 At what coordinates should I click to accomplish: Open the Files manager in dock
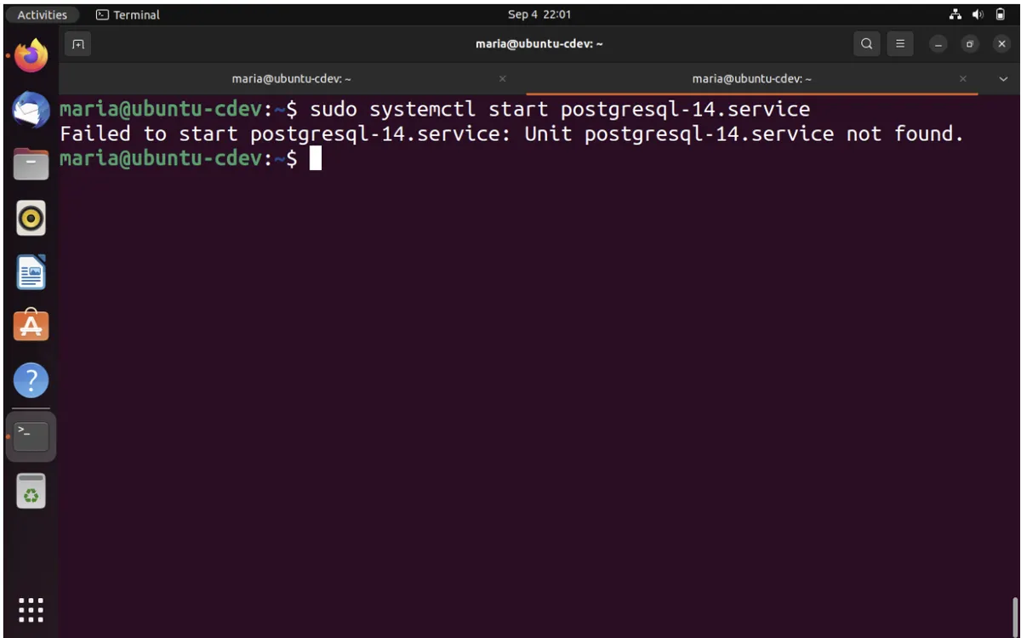(x=31, y=164)
